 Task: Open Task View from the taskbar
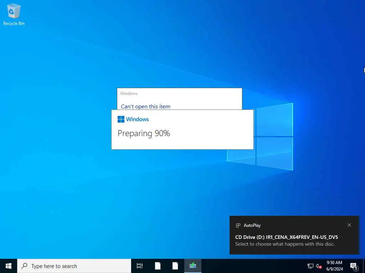coord(140,266)
